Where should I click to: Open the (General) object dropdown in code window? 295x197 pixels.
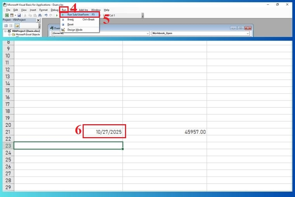(148, 33)
